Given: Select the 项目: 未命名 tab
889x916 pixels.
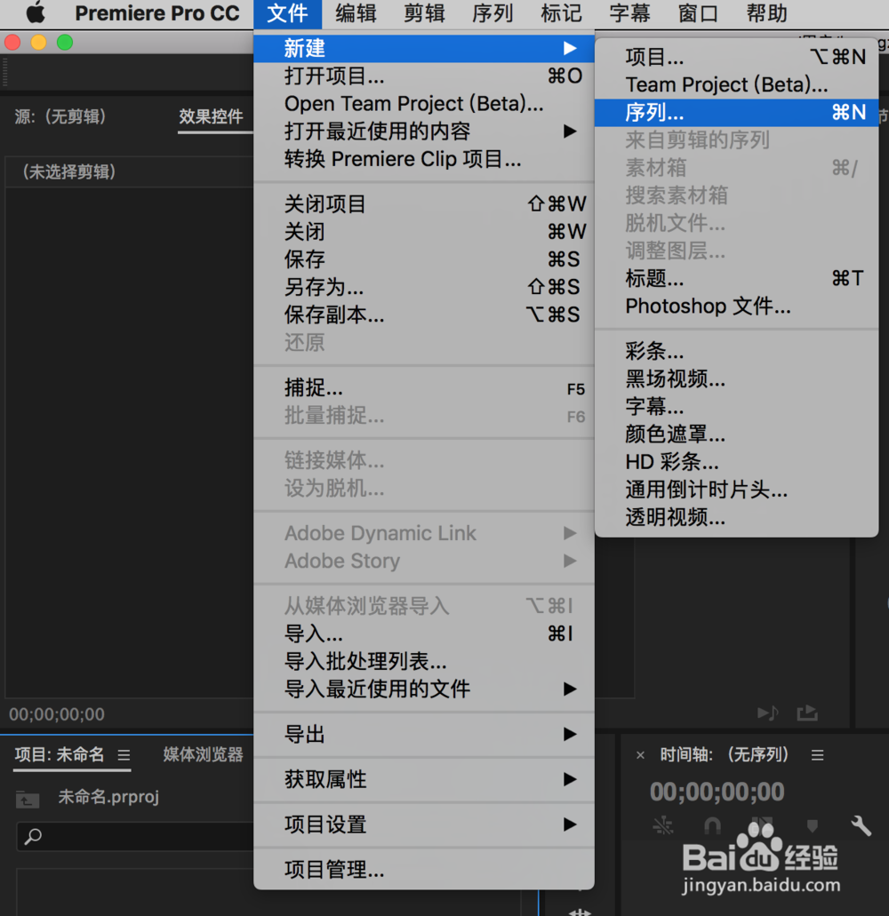Looking at the screenshot, I should (x=60, y=755).
